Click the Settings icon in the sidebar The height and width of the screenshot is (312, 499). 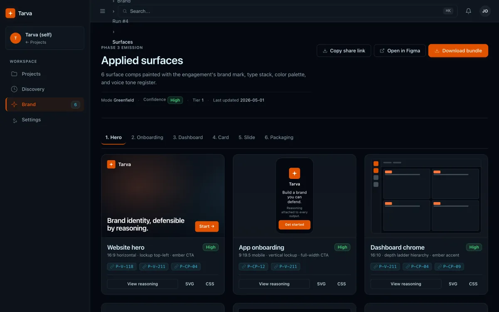(x=14, y=120)
